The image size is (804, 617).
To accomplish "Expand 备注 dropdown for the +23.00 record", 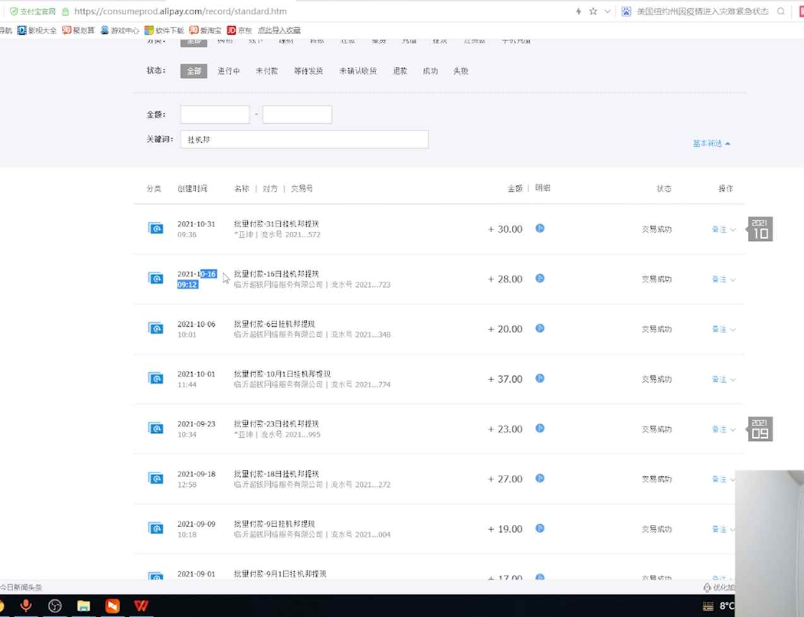I will tap(723, 429).
